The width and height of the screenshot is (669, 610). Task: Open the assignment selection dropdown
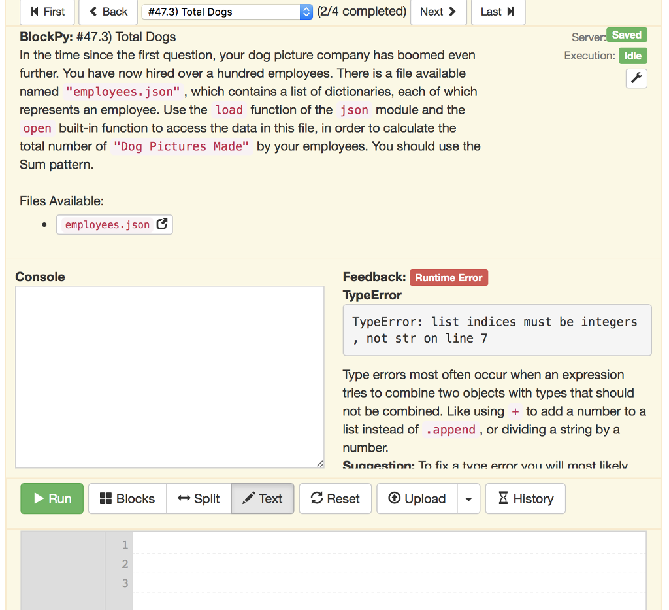tap(222, 12)
